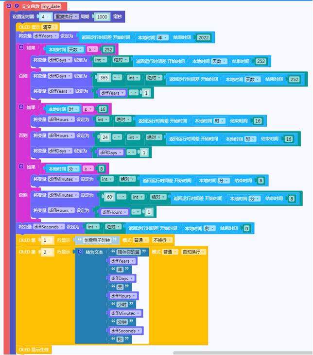This screenshot has width=313, height=355.
Task: Open 清空 dropdown on OLED 显示 block
Action: tap(50, 27)
